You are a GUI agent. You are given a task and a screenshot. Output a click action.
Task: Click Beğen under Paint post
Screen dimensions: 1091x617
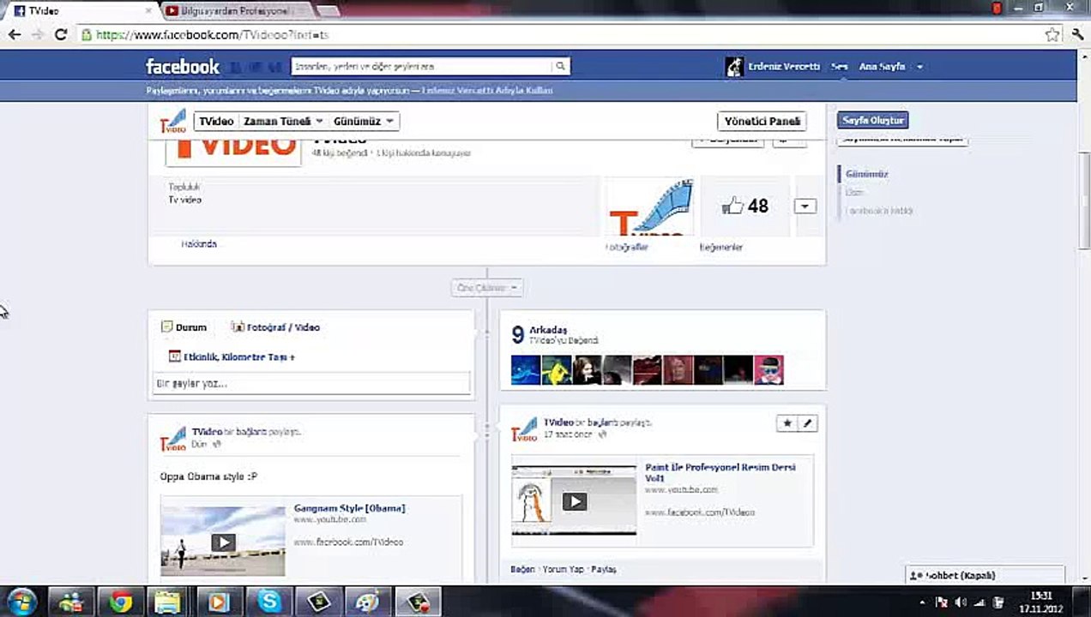pos(522,569)
